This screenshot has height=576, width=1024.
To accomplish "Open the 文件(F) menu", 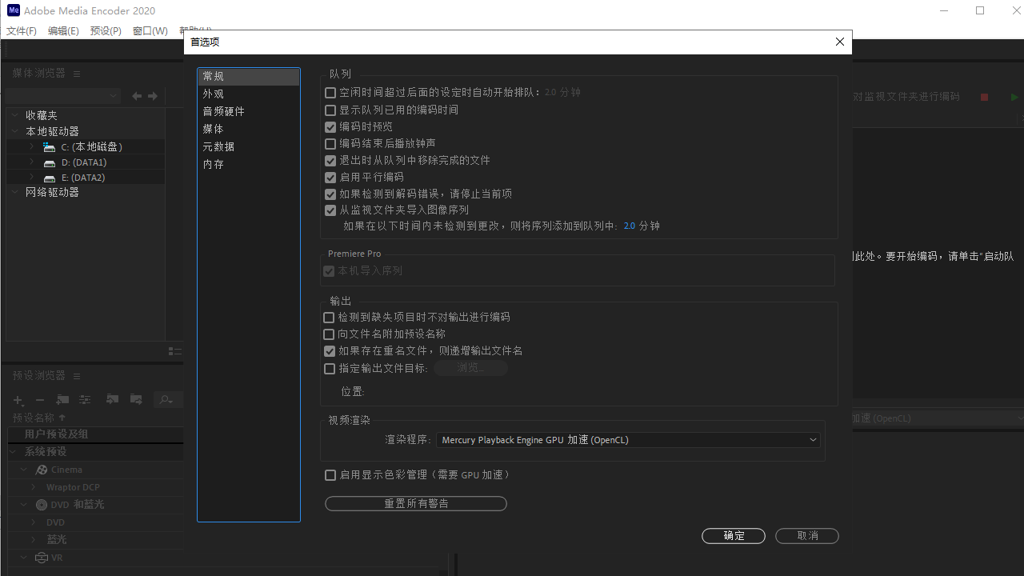I will [20, 30].
